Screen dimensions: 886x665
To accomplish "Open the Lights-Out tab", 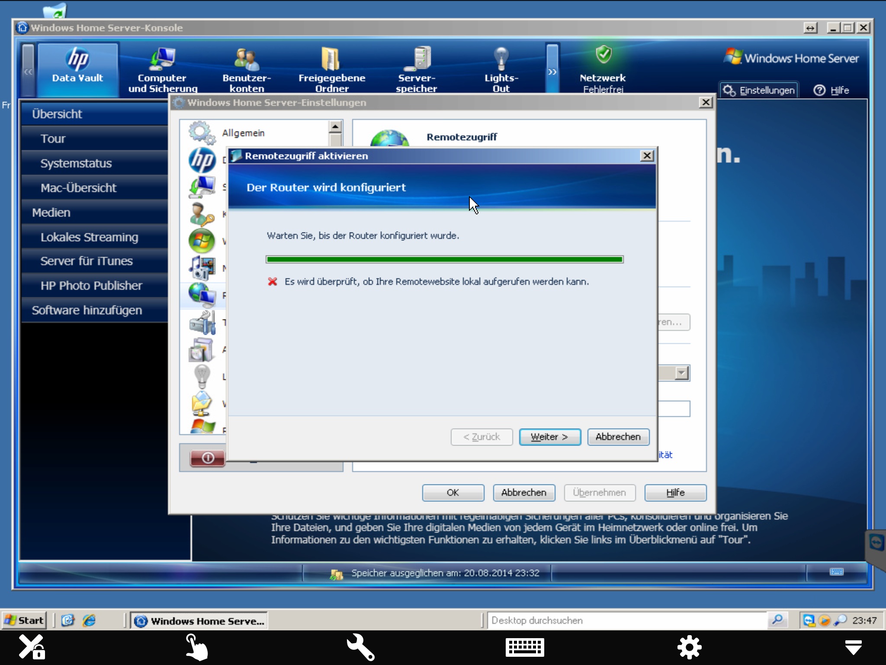I will coord(501,69).
